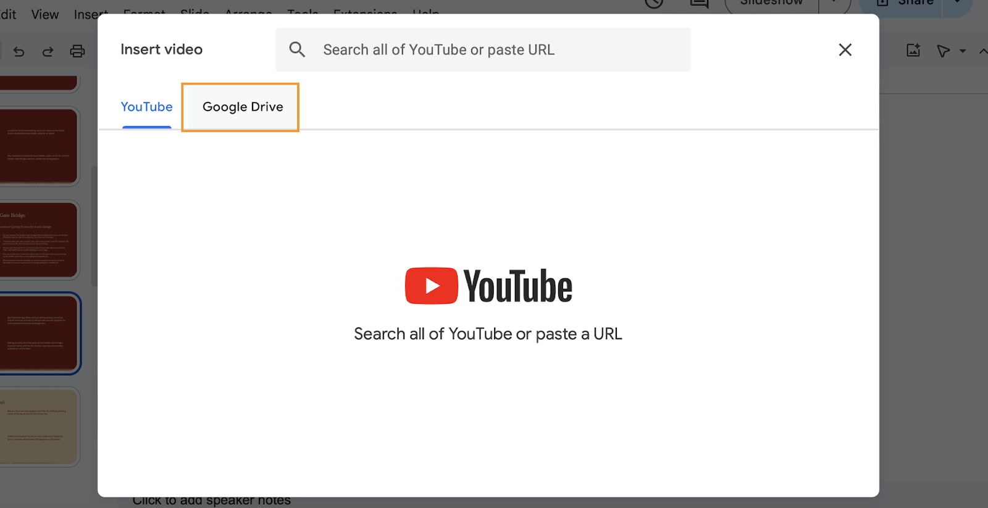Click the print icon in toolbar
The width and height of the screenshot is (988, 508).
coord(77,51)
